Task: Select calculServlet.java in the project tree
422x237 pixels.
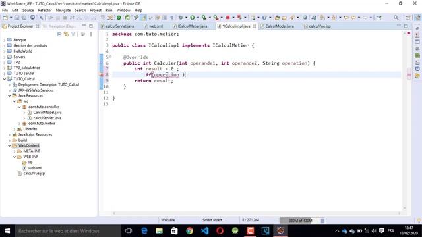Action: [47, 118]
